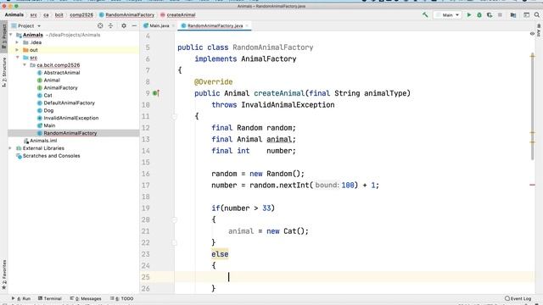Screen dimensions: 543x305
Task: Click the locate-file target icon in Project panel
Action: [x=100, y=25]
